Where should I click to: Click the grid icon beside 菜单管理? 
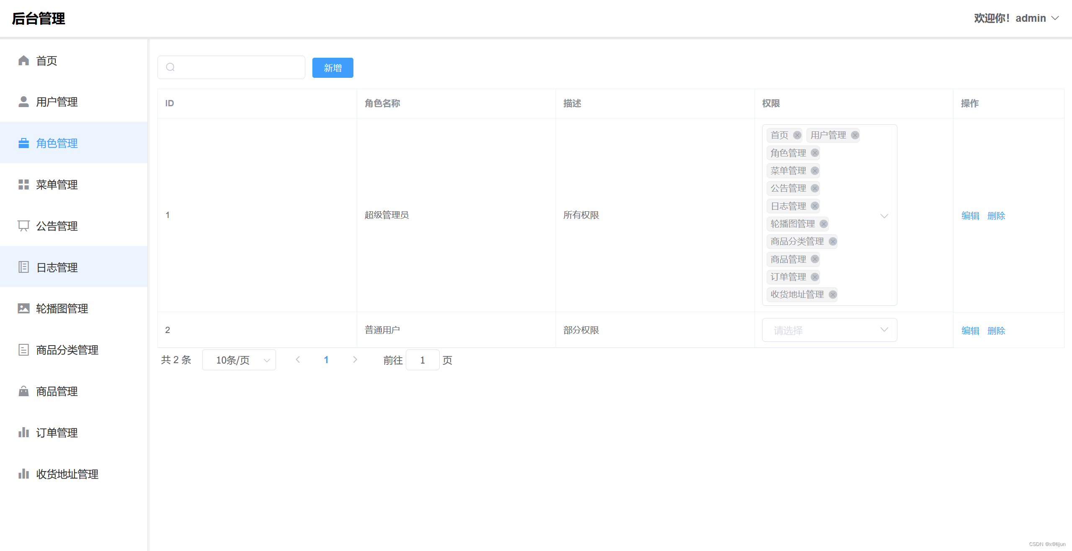click(23, 185)
